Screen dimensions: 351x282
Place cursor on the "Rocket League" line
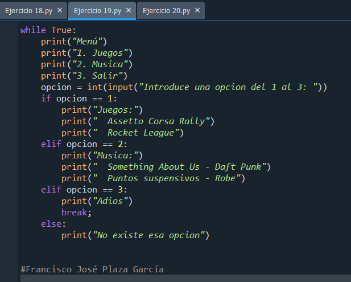click(143, 133)
